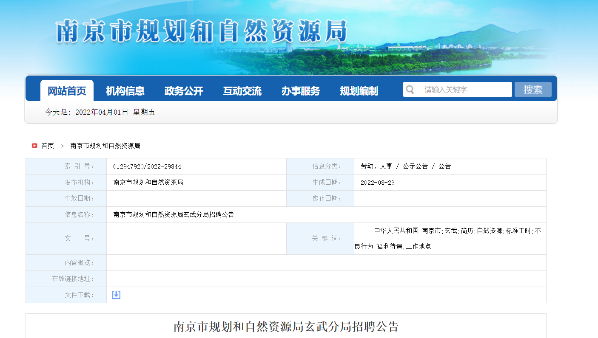Click the date text 2022年04月01日 星期五
The width and height of the screenshot is (598, 338).
[115, 112]
